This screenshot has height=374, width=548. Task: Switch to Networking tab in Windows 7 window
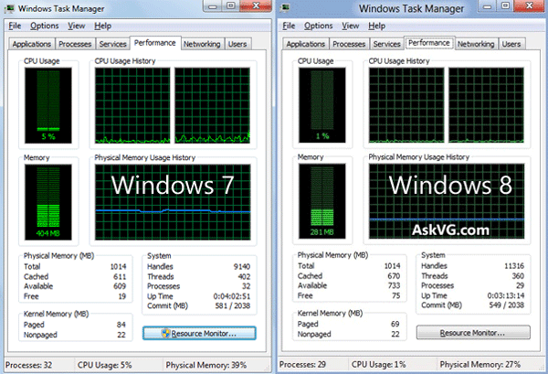[x=202, y=44]
